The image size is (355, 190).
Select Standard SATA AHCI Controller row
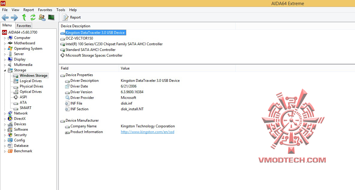[91, 50]
